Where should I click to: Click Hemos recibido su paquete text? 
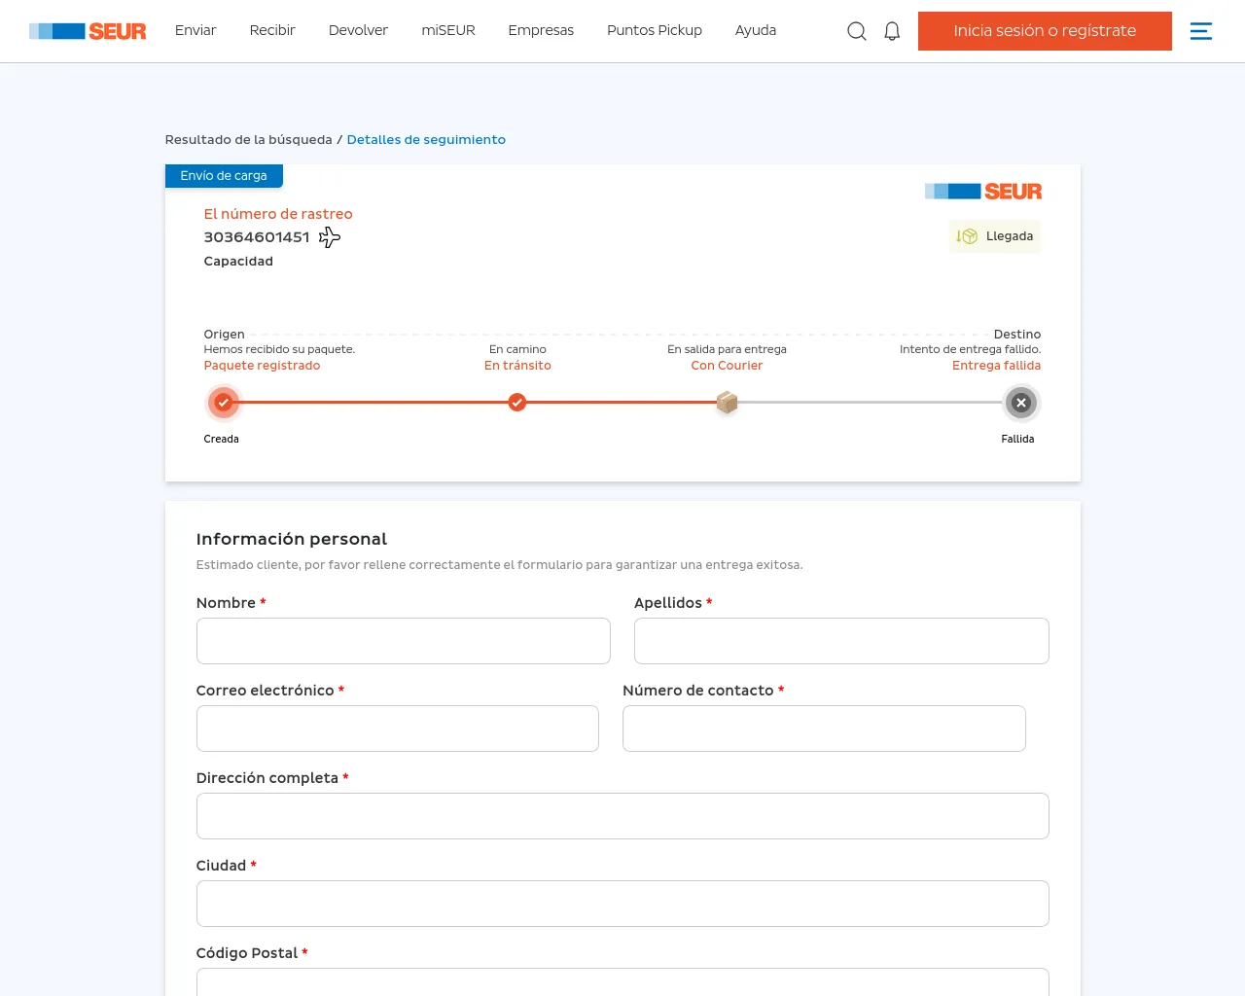point(279,349)
